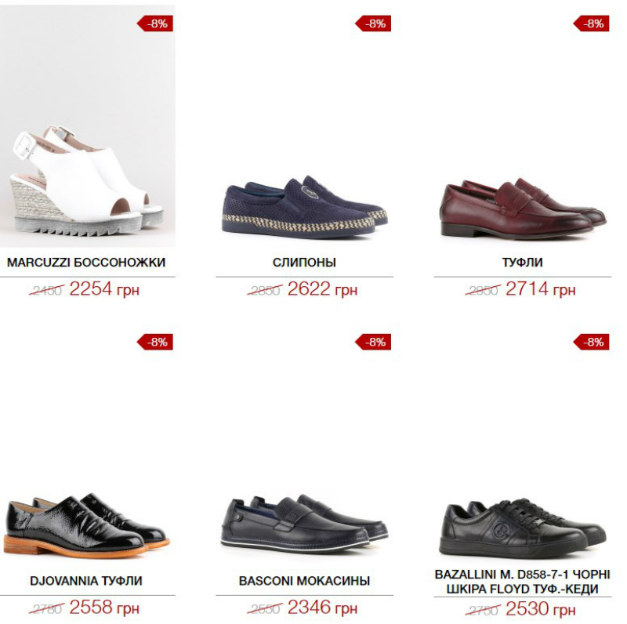This screenshot has height=624, width=627.
Task: Click the -8% badge above Djovannia shoes
Action: tap(155, 343)
